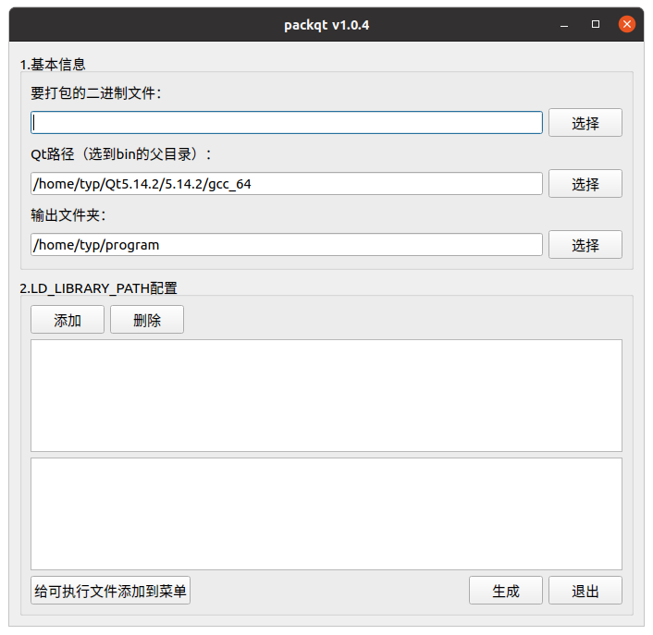
Task: Click 选择 beside the output folder field
Action: (585, 245)
